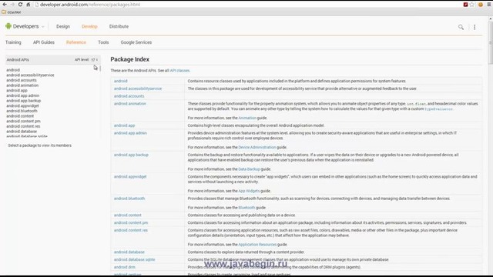The image size is (493, 277).
Task: Click the API classes link
Action: [x=179, y=71]
